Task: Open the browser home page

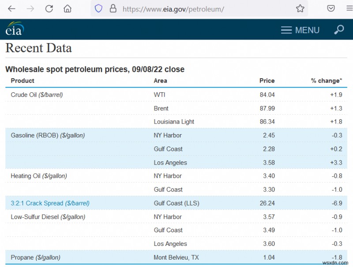Action: coord(67,8)
